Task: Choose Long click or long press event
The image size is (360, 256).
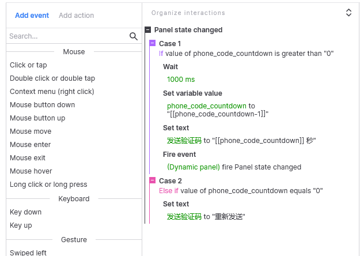Action: tap(48, 185)
